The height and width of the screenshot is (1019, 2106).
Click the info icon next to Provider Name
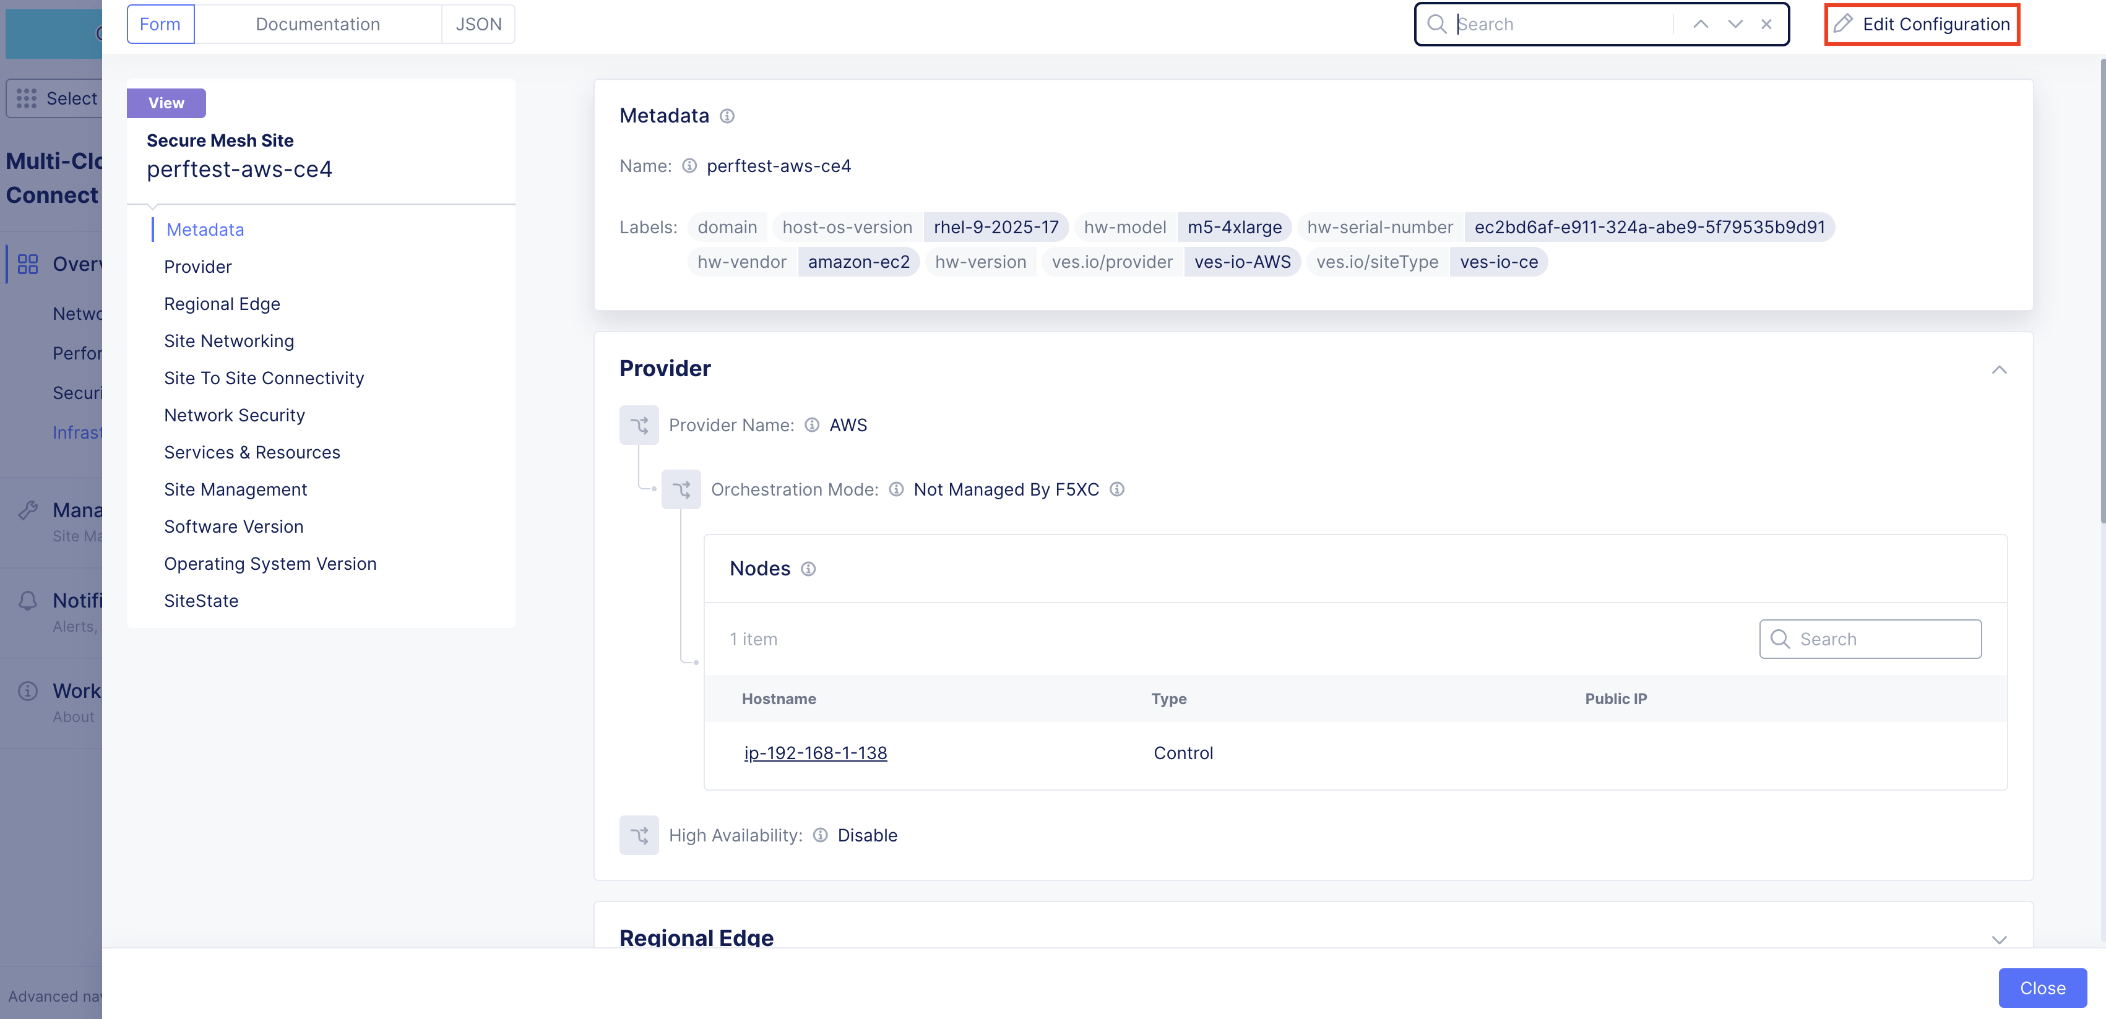812,425
